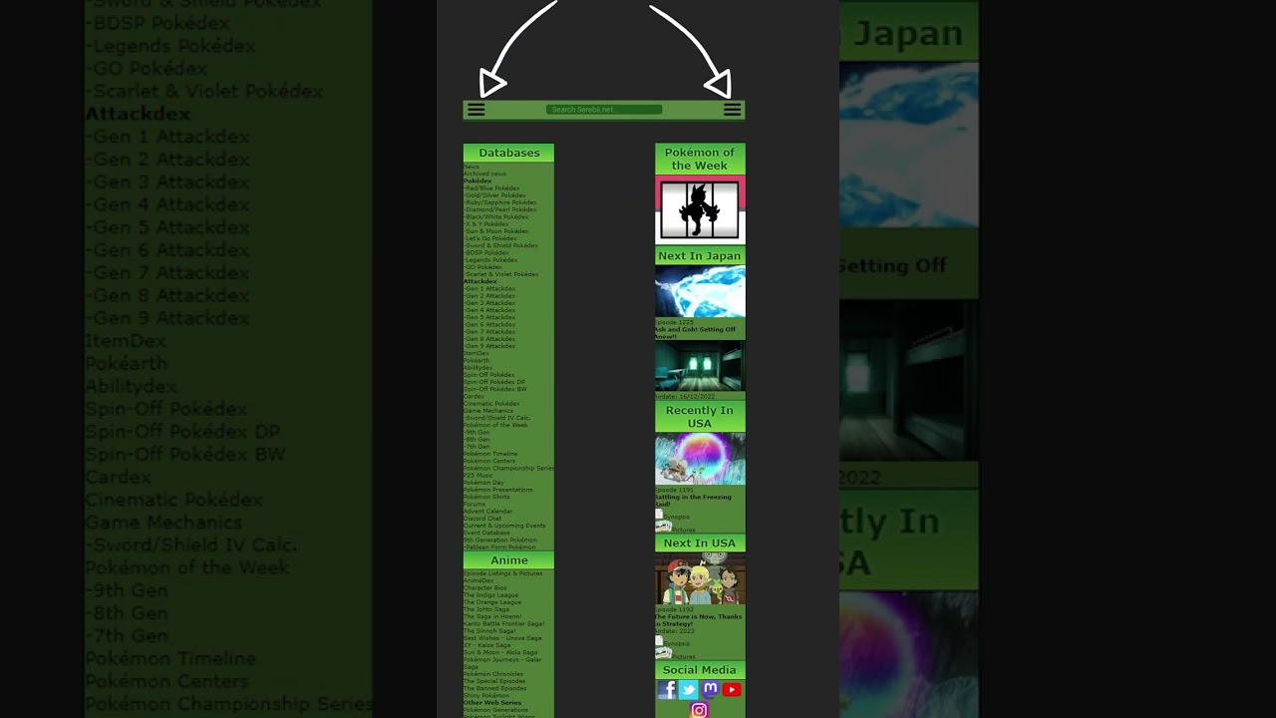
Task: Open the left hamburger menu
Action: pyautogui.click(x=476, y=110)
